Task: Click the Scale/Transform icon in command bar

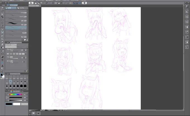Action: point(61,3)
